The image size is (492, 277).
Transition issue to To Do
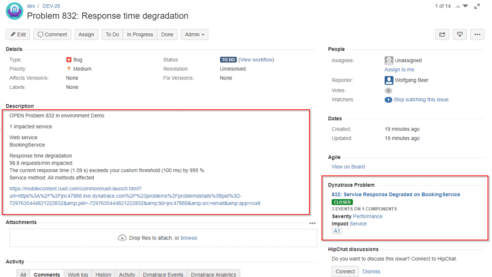tap(112, 35)
